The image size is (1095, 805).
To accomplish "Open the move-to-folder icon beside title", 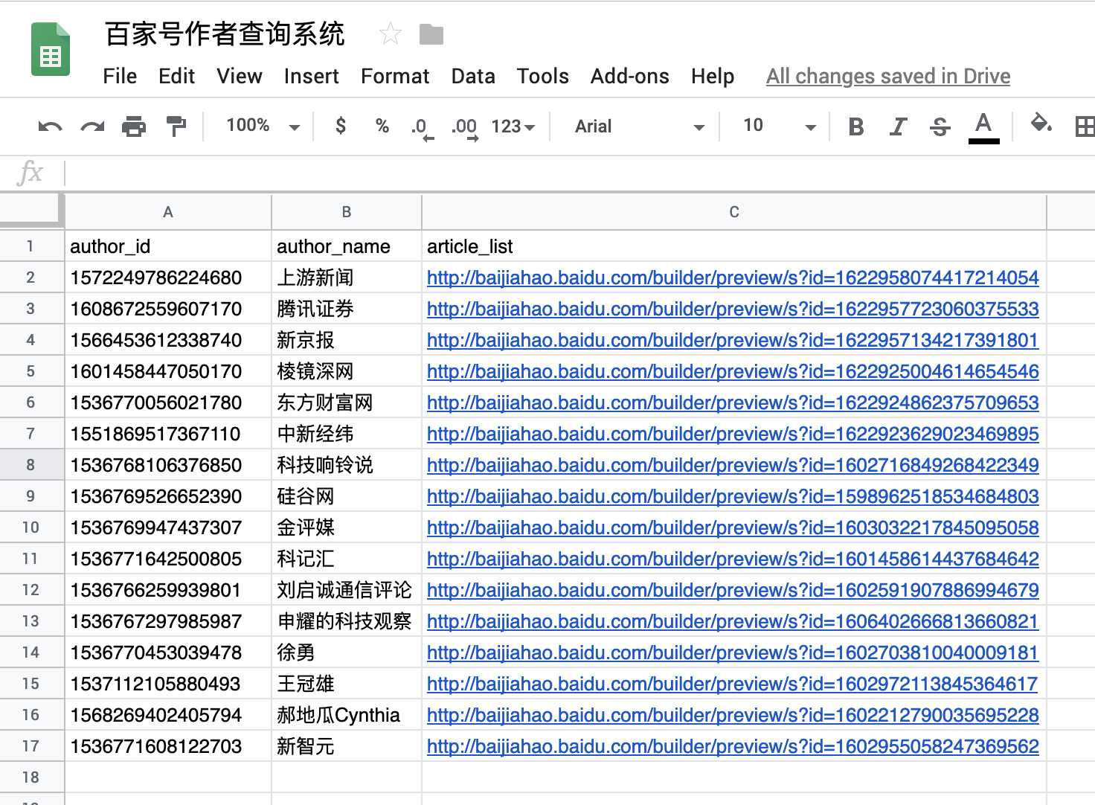I will pyautogui.click(x=431, y=34).
